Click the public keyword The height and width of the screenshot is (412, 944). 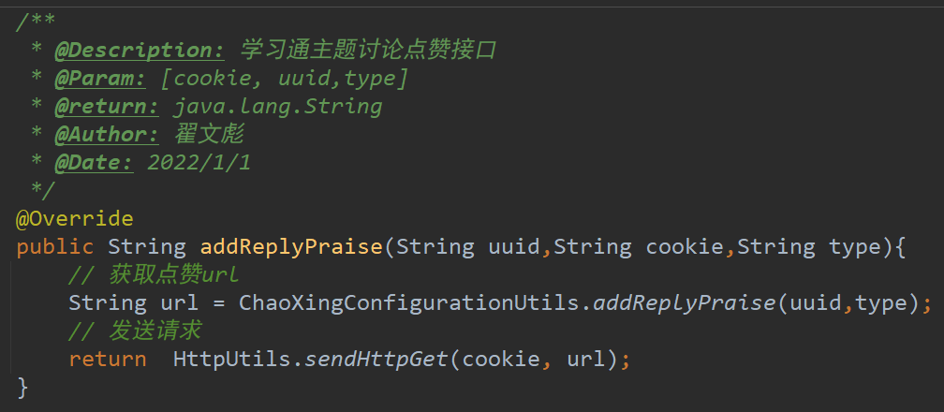(x=55, y=247)
